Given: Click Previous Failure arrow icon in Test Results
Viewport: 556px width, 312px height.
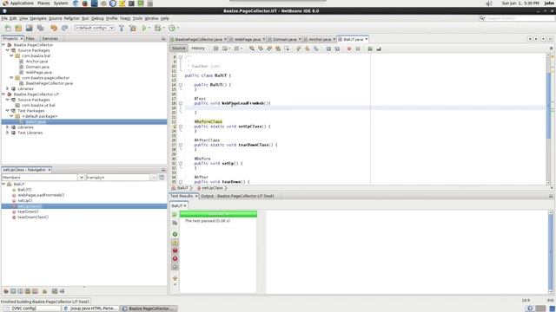Looking at the screenshot, I should click(x=175, y=278).
